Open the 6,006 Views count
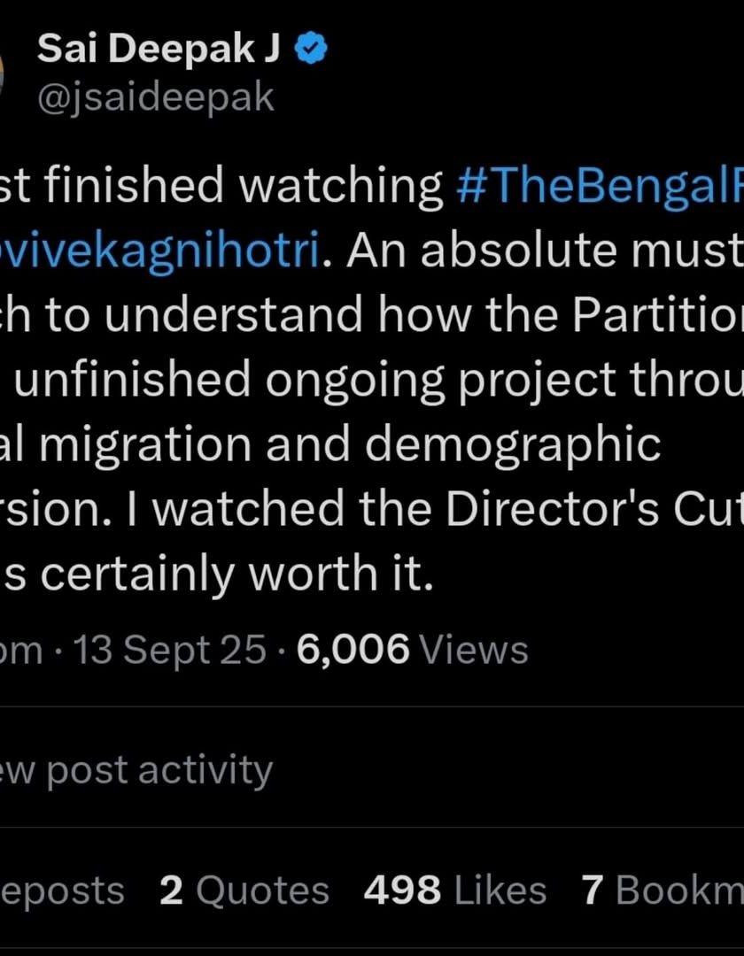The width and height of the screenshot is (744, 956). [413, 651]
